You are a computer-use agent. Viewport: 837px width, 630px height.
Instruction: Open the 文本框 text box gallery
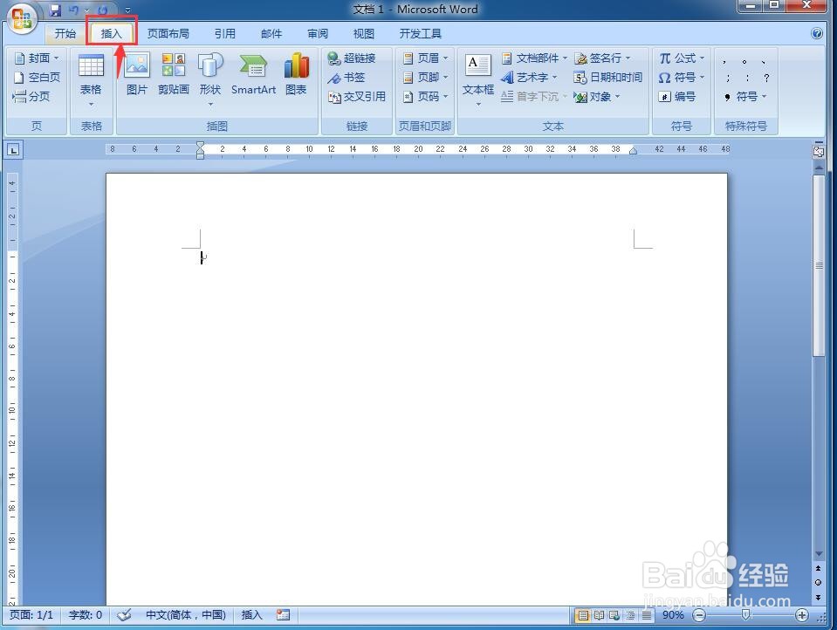pos(477,80)
